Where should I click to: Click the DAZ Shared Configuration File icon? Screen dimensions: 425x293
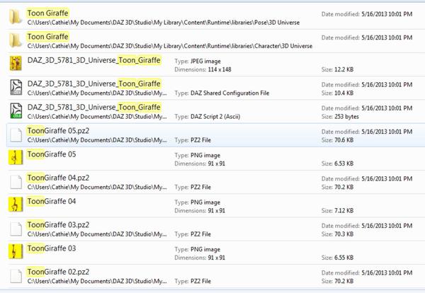[x=16, y=87]
